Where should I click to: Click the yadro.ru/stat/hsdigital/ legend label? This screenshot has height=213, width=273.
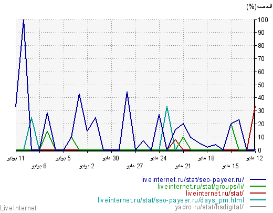click(x=209, y=207)
